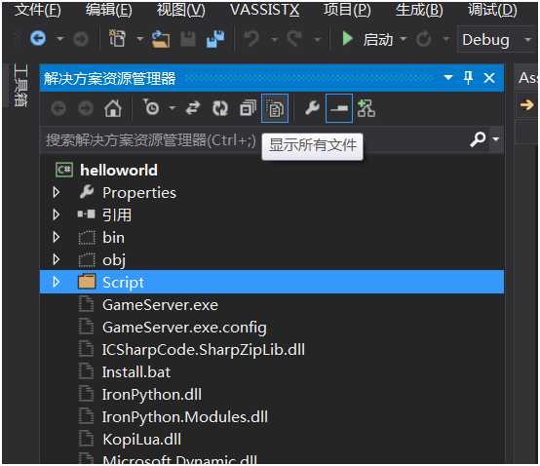This screenshot has height=466, width=540.
Task: Click the Save icon in main toolbar
Action: pyautogui.click(x=188, y=39)
